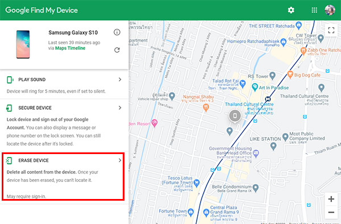This screenshot has height=224, width=341.
Task: Zoom out on the map
Action: 331,212
